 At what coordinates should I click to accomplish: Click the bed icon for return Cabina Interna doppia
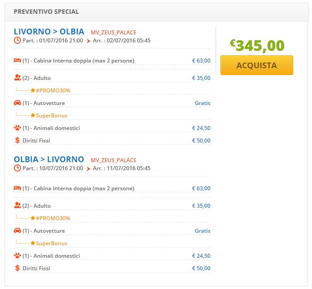pyautogui.click(x=17, y=188)
